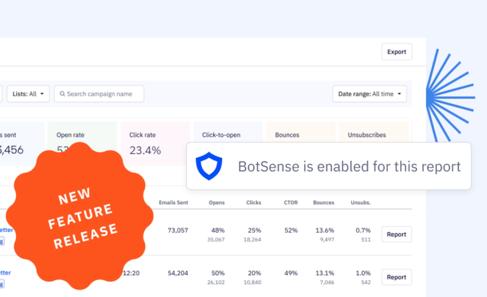487x297 pixels.
Task: Sort by the CTOR column header
Action: coord(290,203)
